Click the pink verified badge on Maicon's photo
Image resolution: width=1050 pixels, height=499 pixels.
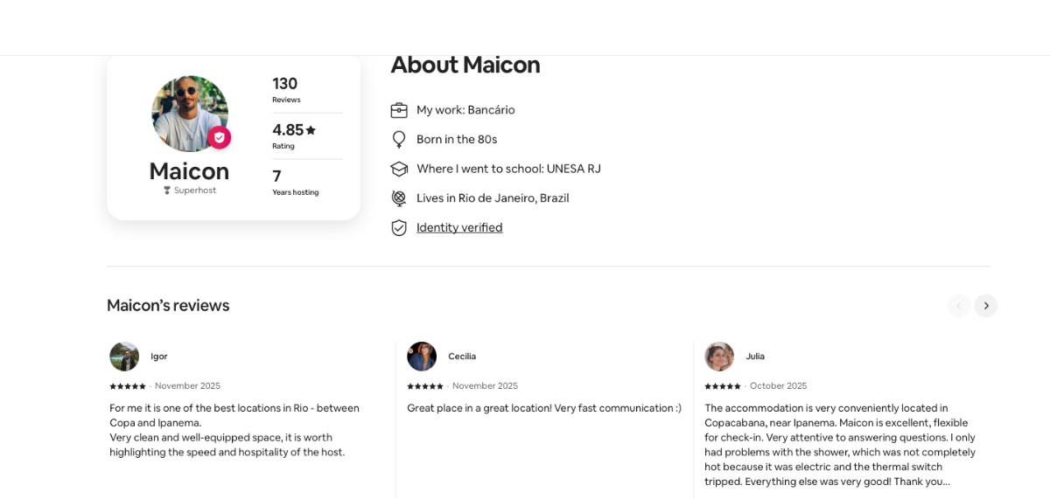tap(219, 137)
